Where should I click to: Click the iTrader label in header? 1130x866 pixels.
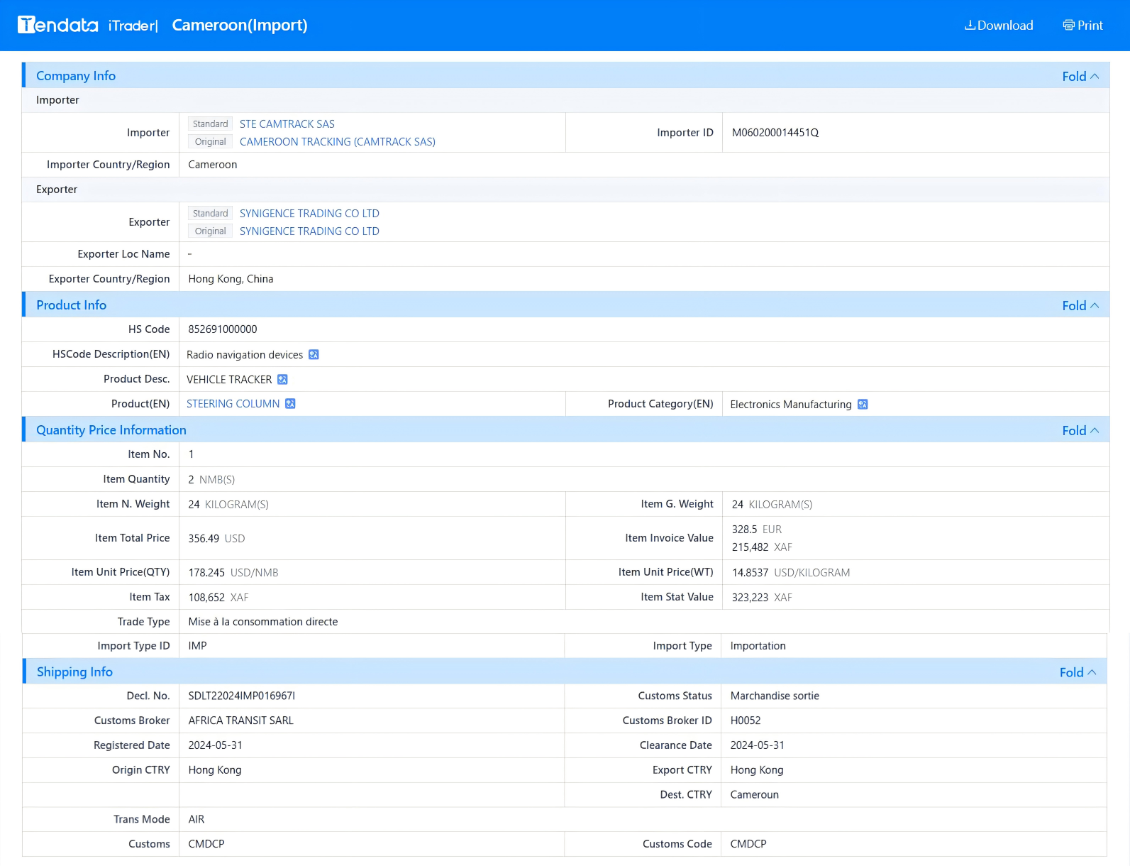133,26
